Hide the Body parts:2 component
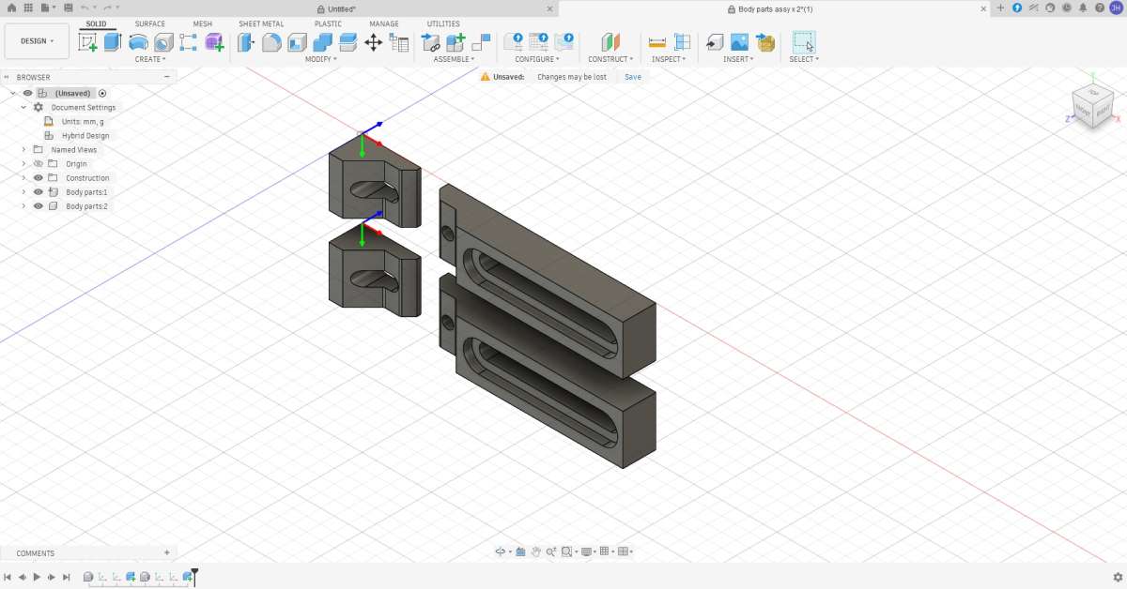The height and width of the screenshot is (589, 1127). tap(39, 206)
